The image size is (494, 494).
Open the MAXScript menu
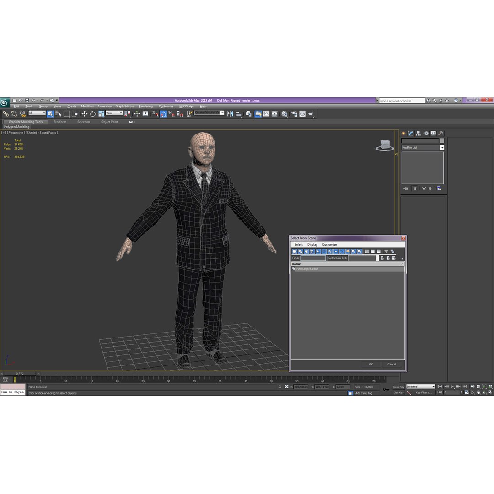[x=187, y=107]
